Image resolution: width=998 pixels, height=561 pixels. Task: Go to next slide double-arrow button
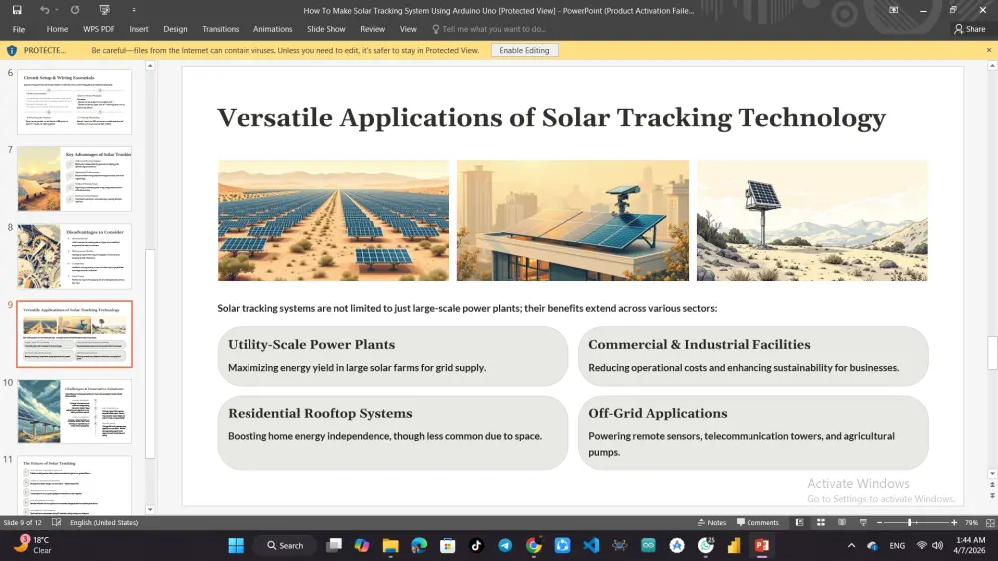point(992,495)
